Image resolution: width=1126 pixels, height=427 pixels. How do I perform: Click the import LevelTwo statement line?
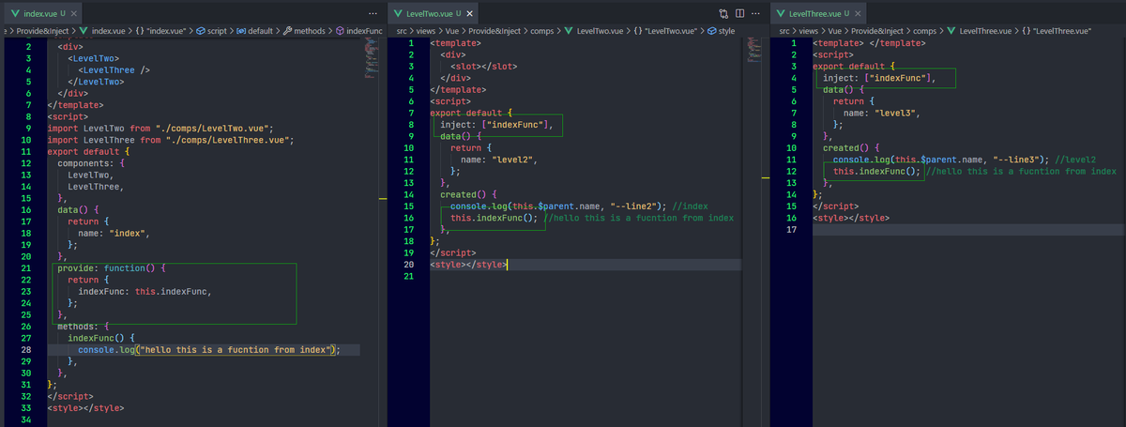pos(160,128)
